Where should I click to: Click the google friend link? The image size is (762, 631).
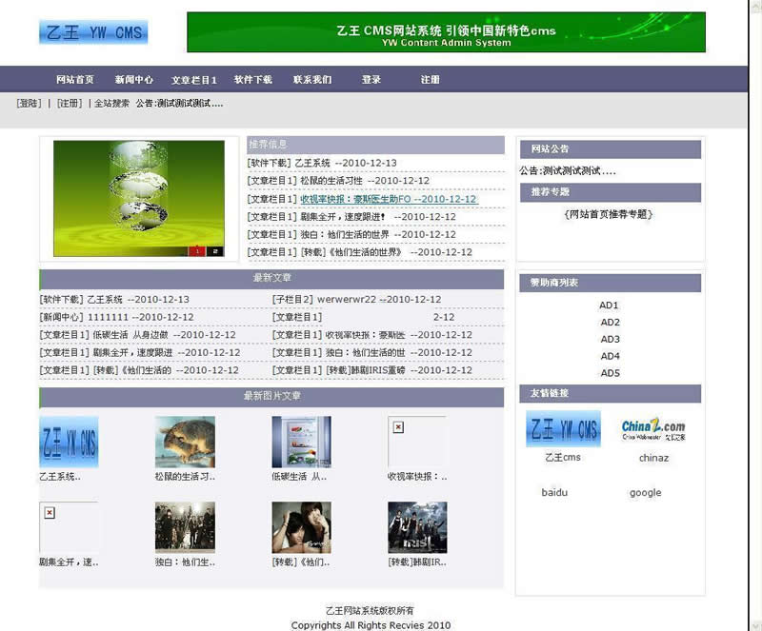click(x=645, y=492)
